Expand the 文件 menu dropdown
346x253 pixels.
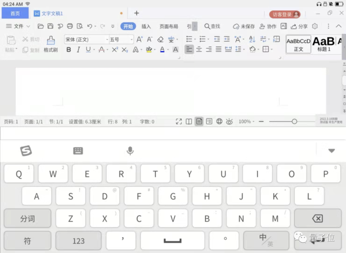(18, 26)
